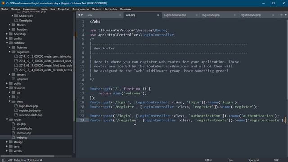The height and width of the screenshot is (162, 288).
Task: Open the Инструменты menu
Action: (x=80, y=9)
